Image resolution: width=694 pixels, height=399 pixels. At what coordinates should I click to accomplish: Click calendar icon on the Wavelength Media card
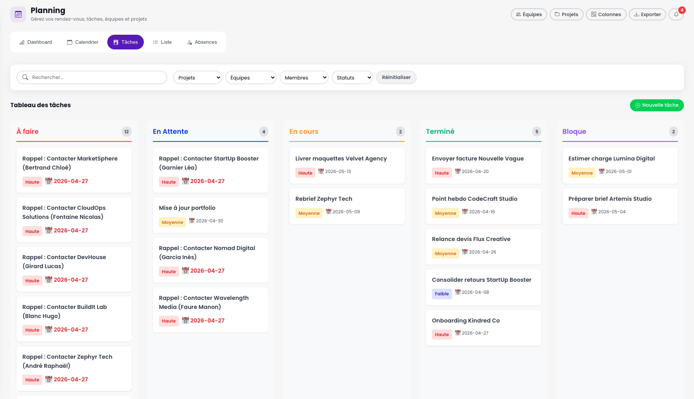pyautogui.click(x=185, y=321)
